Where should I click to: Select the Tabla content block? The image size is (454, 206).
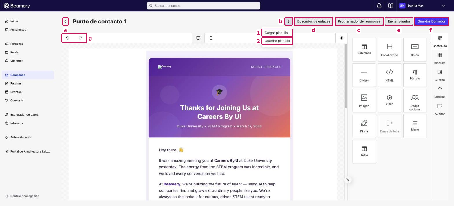tap(364, 151)
